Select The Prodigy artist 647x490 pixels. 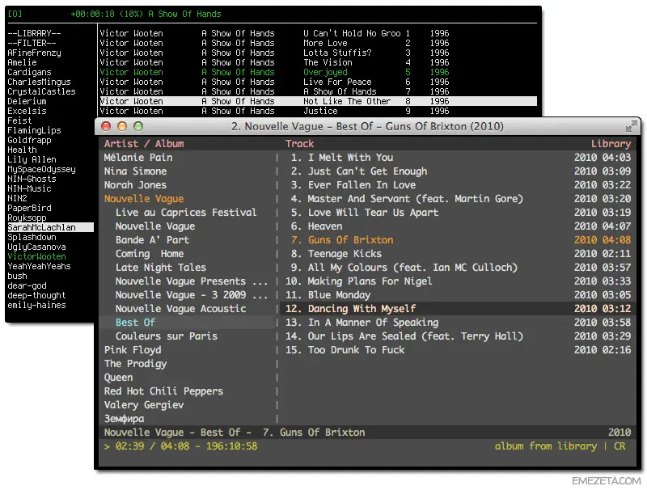pos(135,364)
